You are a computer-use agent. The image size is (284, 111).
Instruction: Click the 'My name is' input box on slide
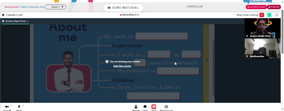[162, 36]
